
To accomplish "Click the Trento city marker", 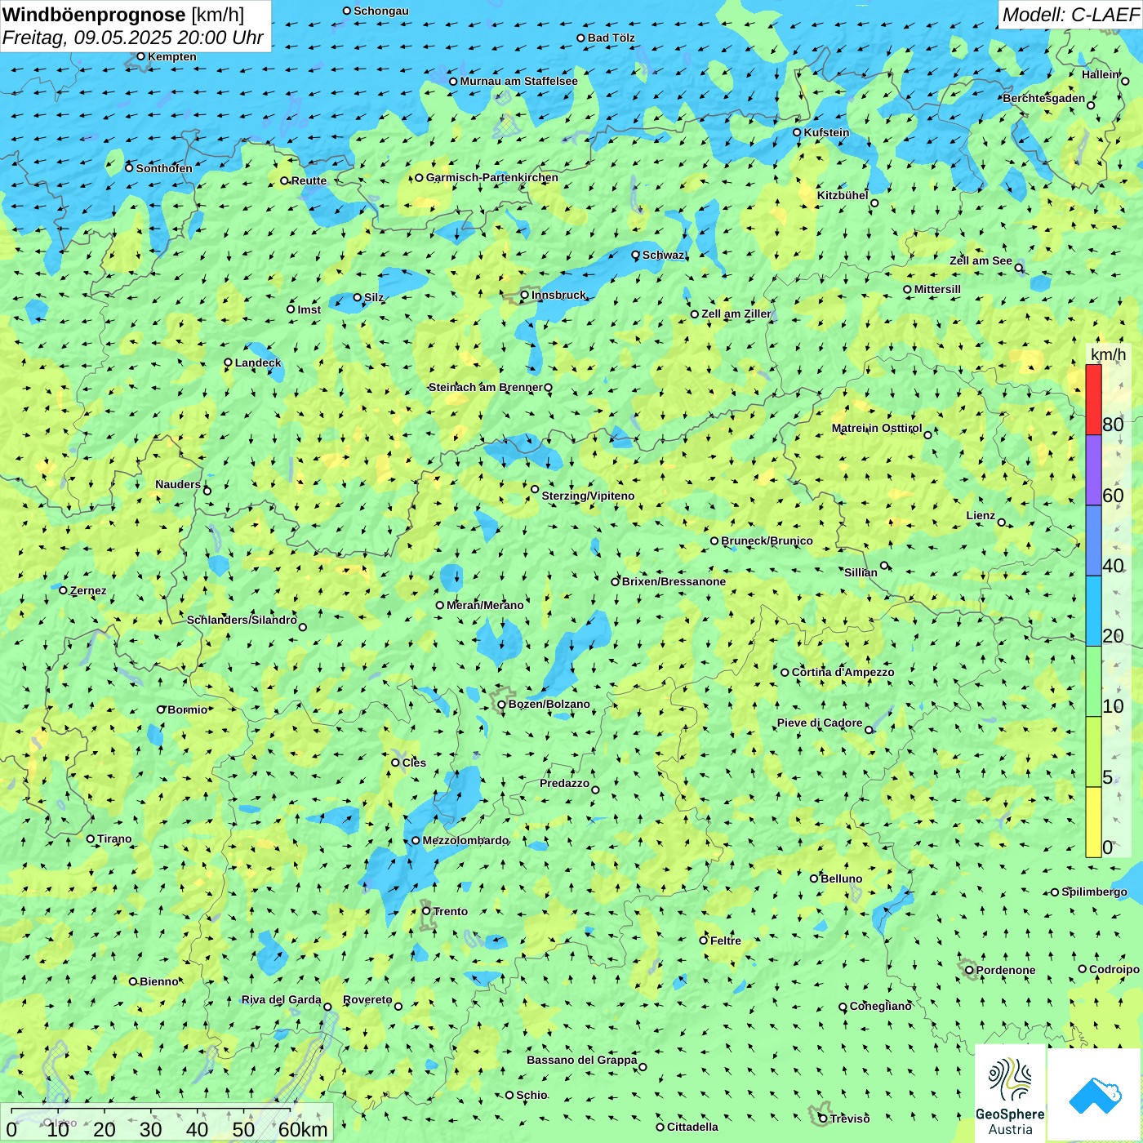I will click(426, 911).
